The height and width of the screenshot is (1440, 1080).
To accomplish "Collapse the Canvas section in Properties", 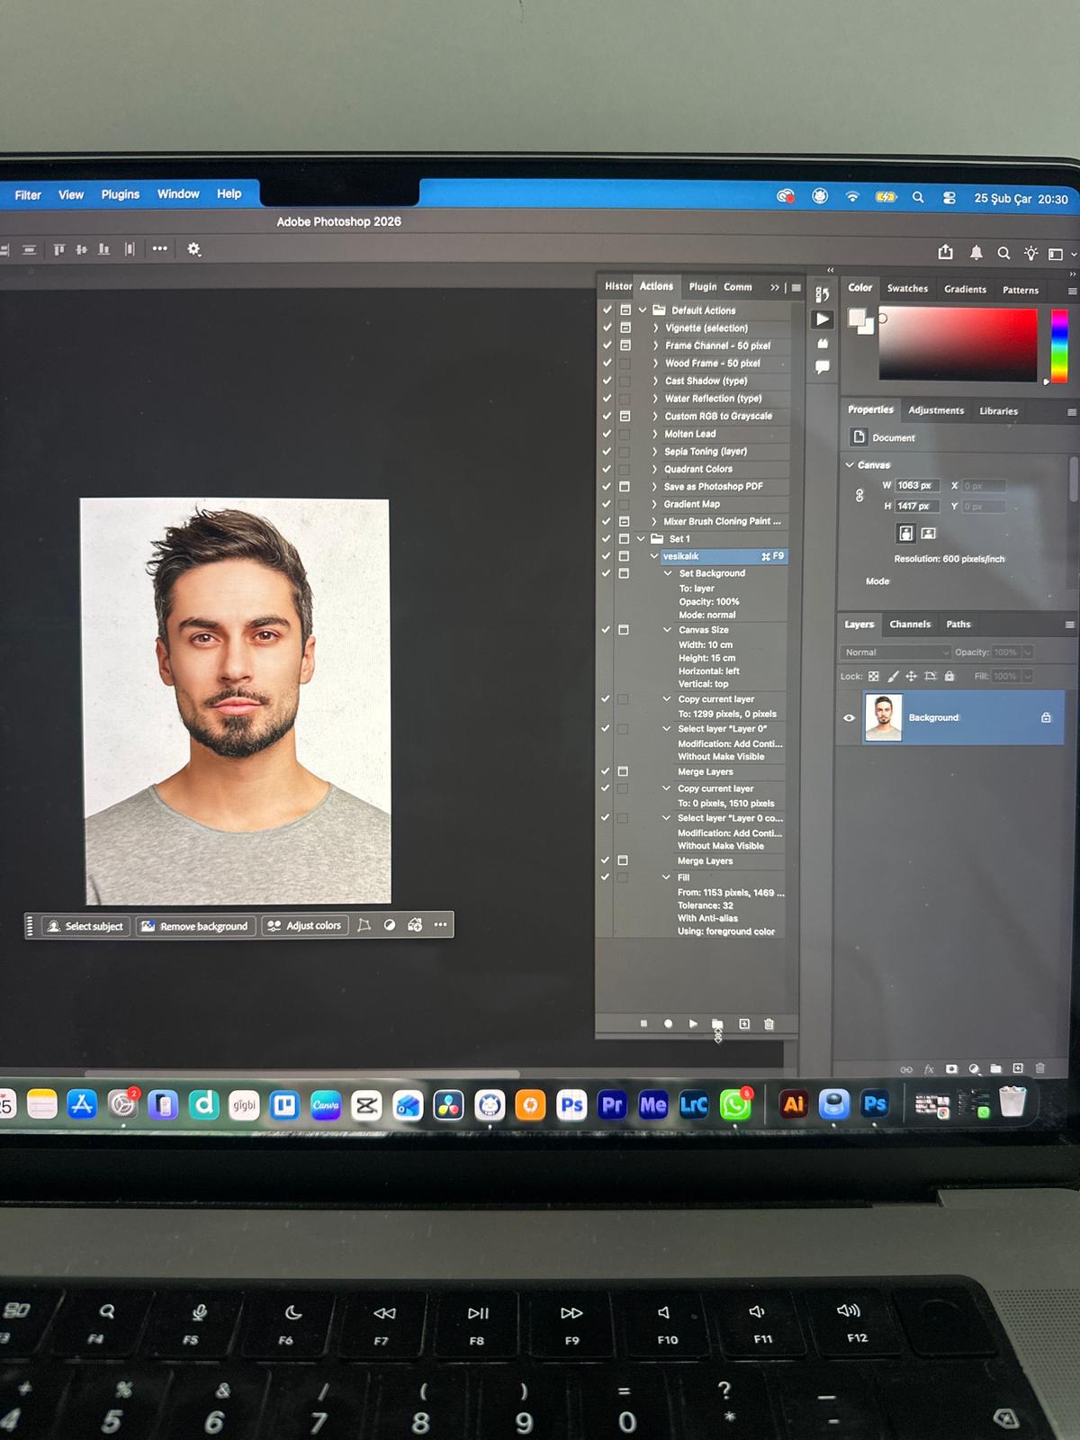I will tap(850, 464).
